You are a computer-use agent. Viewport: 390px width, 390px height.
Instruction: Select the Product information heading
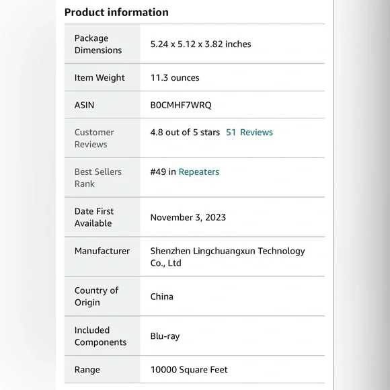pyautogui.click(x=116, y=12)
